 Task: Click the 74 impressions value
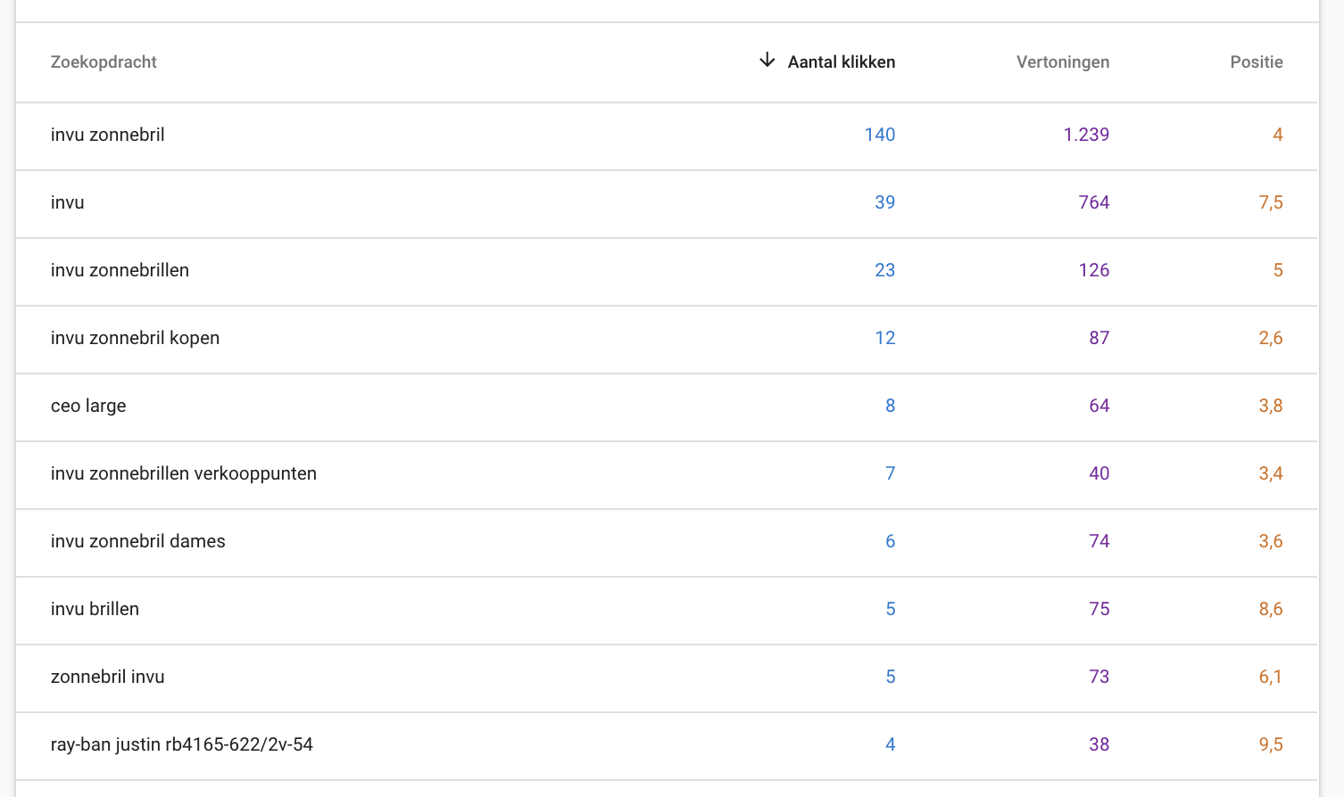tap(1099, 541)
